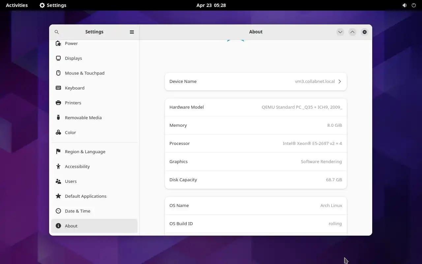This screenshot has height=264, width=422.
Task: Click the Keyboard icon in sidebar
Action: 58,88
